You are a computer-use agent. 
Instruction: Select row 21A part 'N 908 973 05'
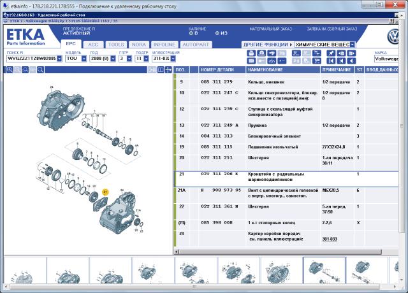click(x=286, y=195)
